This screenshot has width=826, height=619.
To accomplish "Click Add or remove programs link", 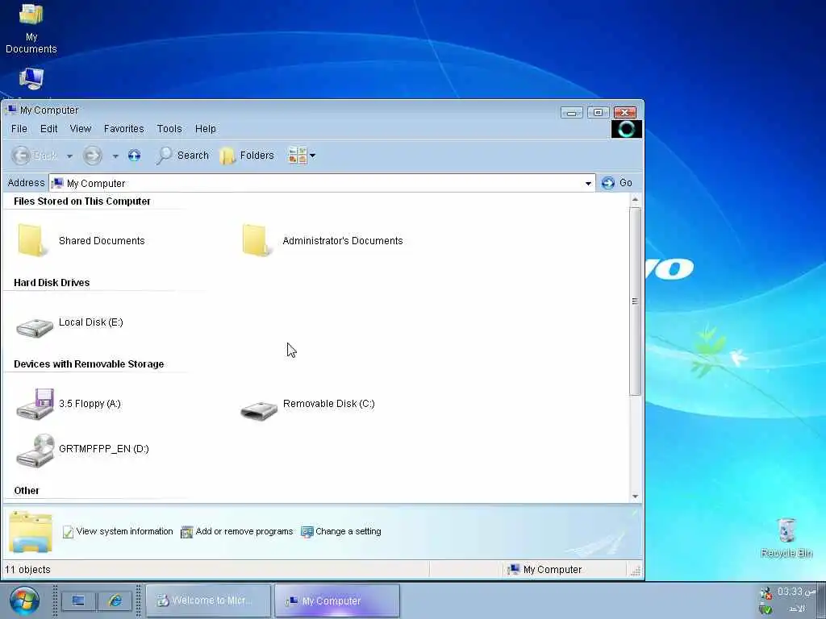I will [244, 531].
